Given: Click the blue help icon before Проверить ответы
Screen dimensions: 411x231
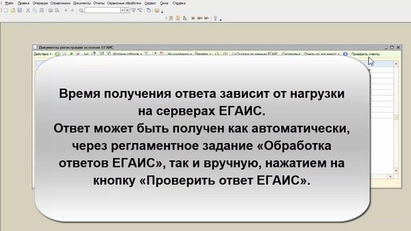Looking at the screenshot, I should [345, 54].
